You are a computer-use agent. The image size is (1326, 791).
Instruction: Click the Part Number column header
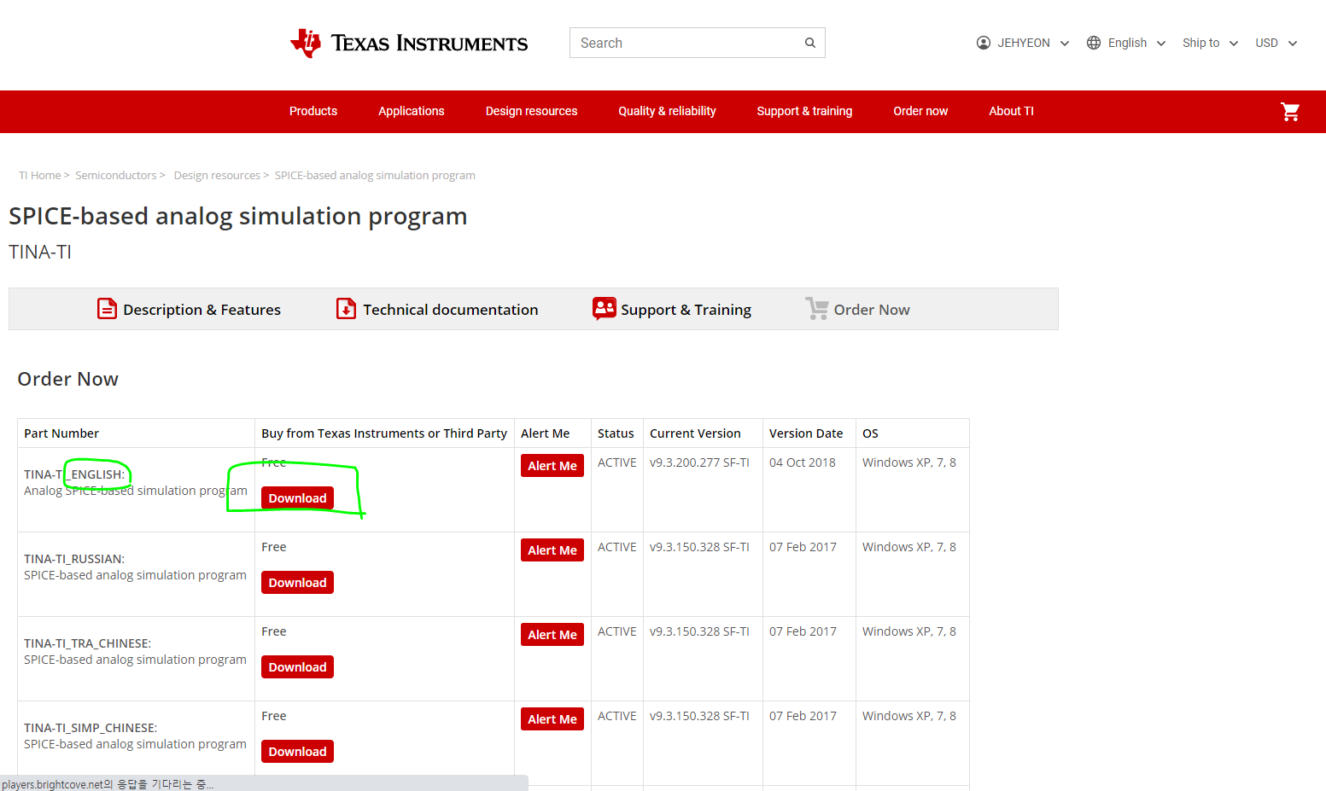click(61, 433)
